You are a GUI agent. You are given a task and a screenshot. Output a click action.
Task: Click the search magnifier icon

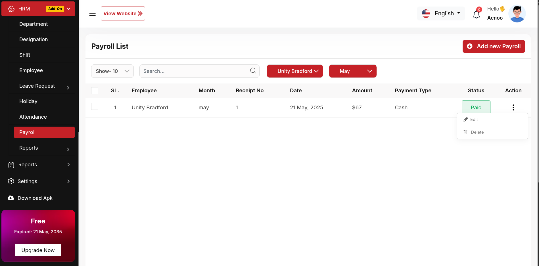(x=253, y=71)
